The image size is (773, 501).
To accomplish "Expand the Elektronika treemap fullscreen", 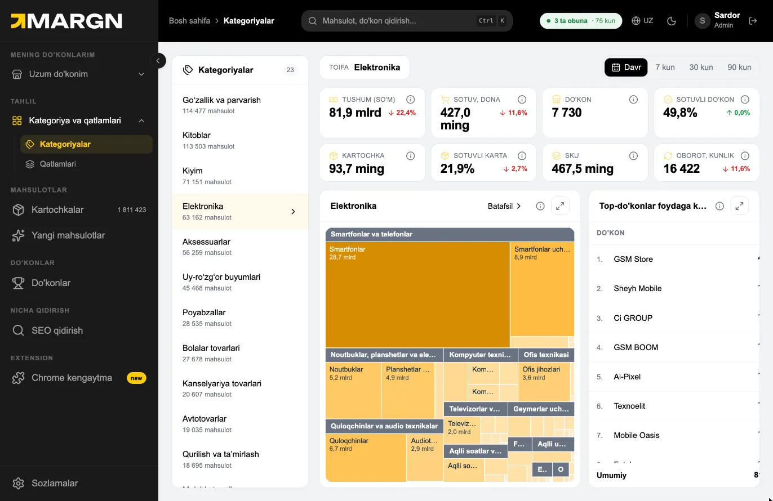I will pos(560,206).
